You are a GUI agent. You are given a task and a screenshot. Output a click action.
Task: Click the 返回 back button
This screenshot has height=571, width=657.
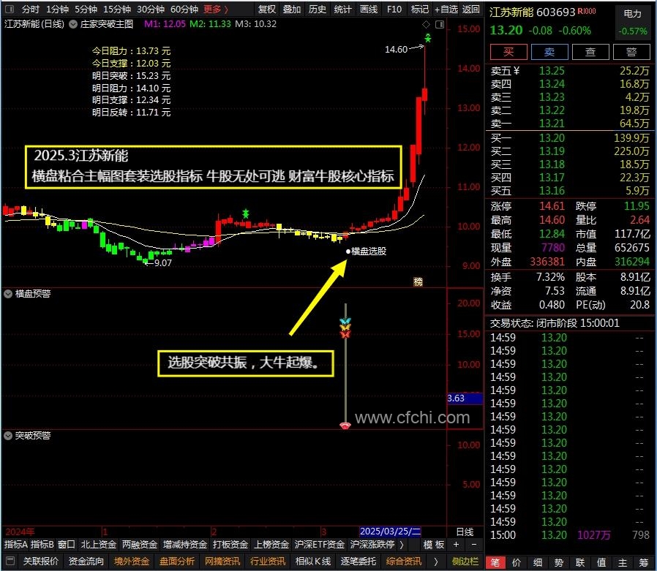click(470, 10)
